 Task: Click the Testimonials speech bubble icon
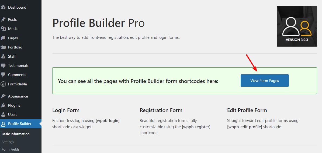pyautogui.click(x=3, y=65)
